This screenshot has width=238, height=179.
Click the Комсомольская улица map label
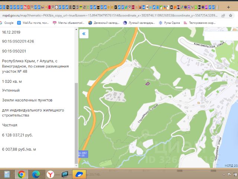[x=209, y=45]
